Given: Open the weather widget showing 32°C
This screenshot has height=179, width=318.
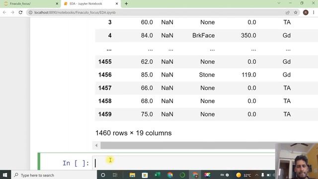Looking at the screenshot, I should (243, 175).
